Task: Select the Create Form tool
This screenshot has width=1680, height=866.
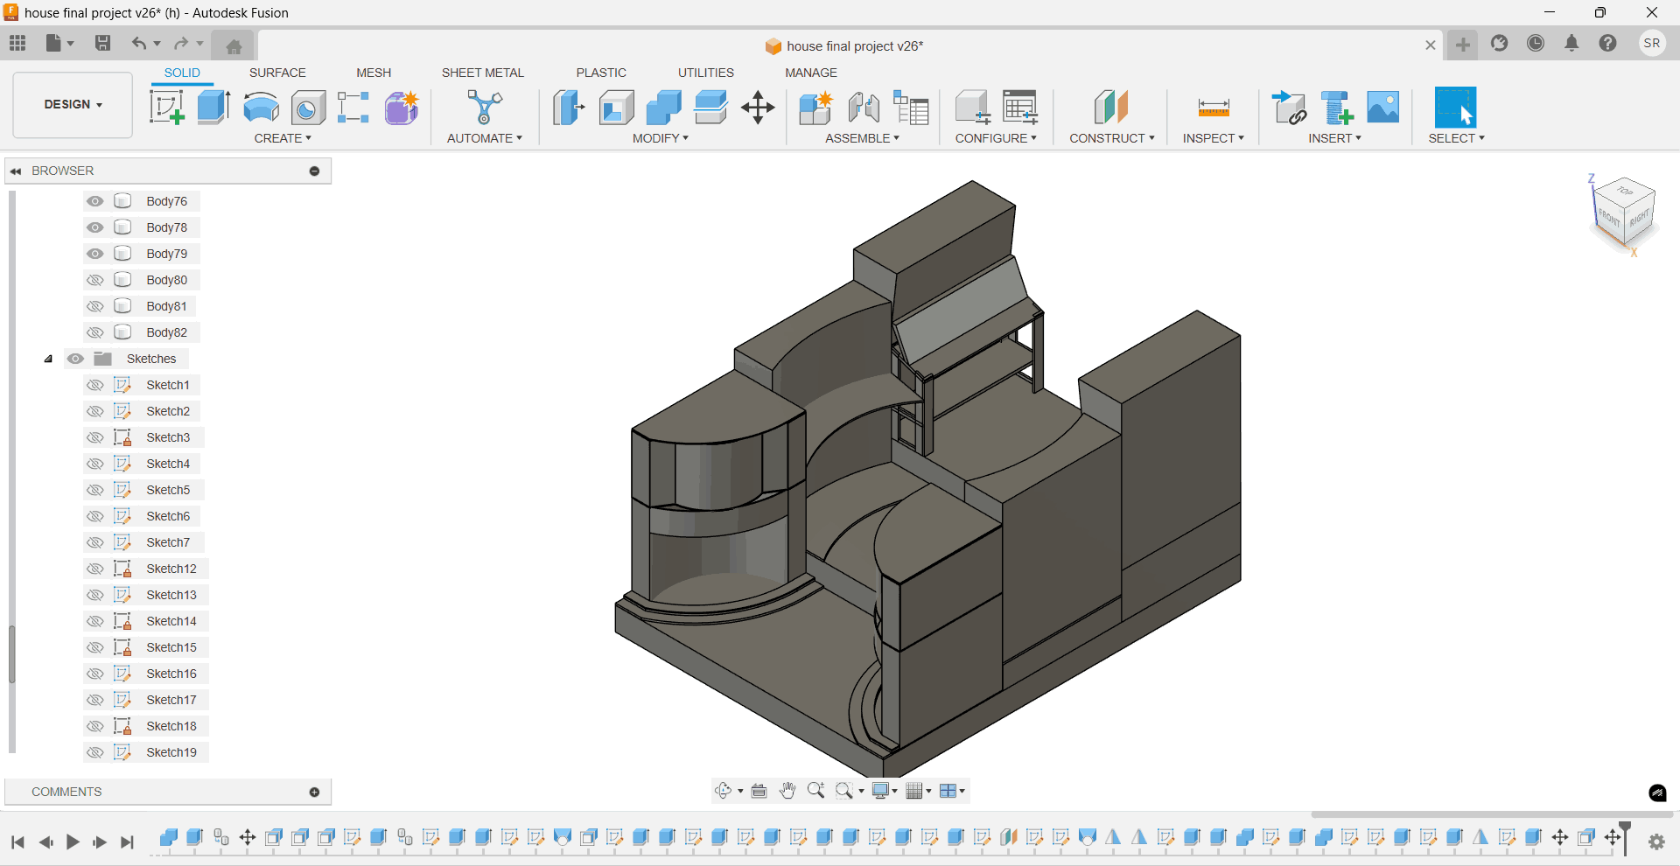Action: point(402,108)
